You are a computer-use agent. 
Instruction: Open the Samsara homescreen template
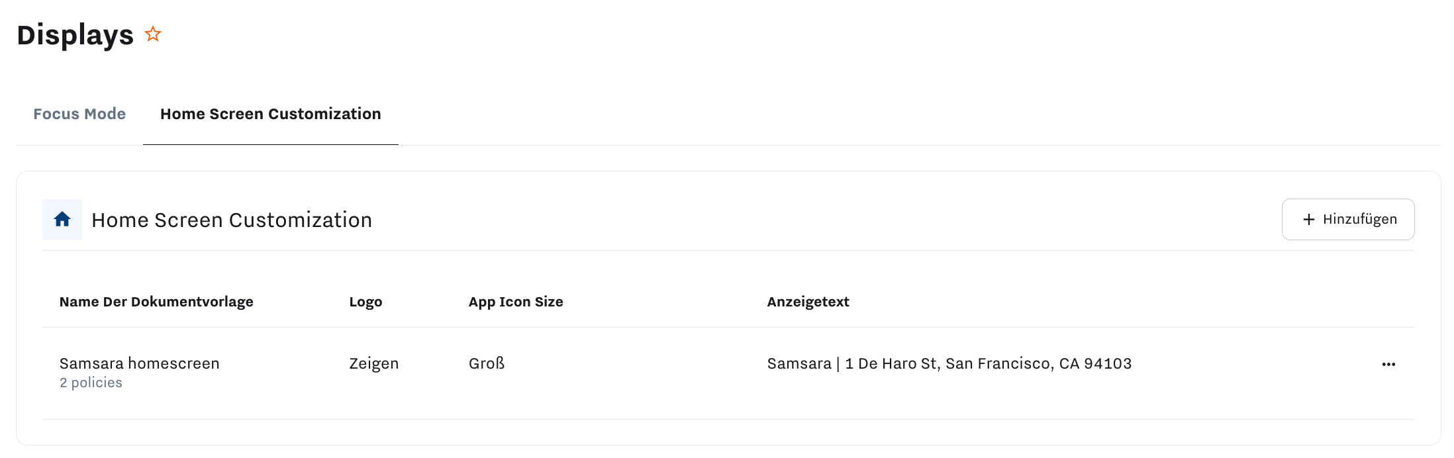tap(139, 363)
